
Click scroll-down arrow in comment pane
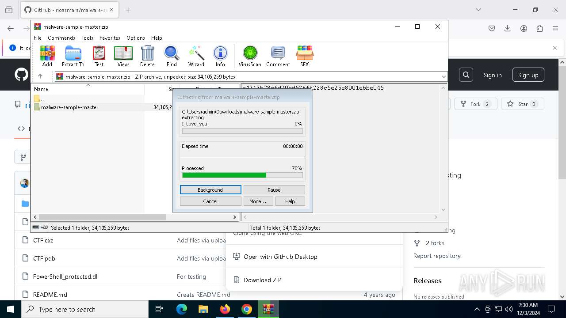[x=444, y=210]
